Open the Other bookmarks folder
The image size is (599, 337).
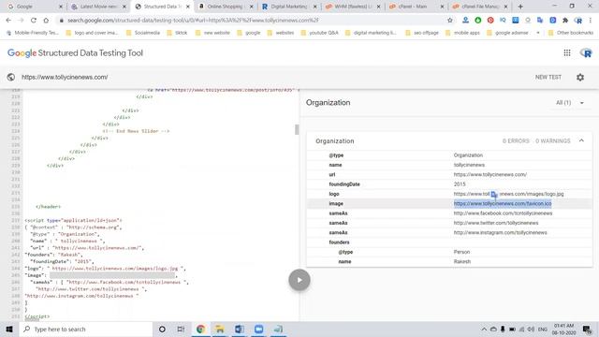click(571, 33)
